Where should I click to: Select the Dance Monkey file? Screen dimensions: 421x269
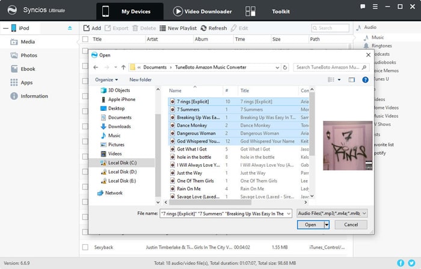[238, 125]
